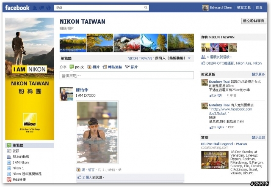Select the 影片 video share icon
The height and width of the screenshot is (187, 271).
[x=127, y=67]
